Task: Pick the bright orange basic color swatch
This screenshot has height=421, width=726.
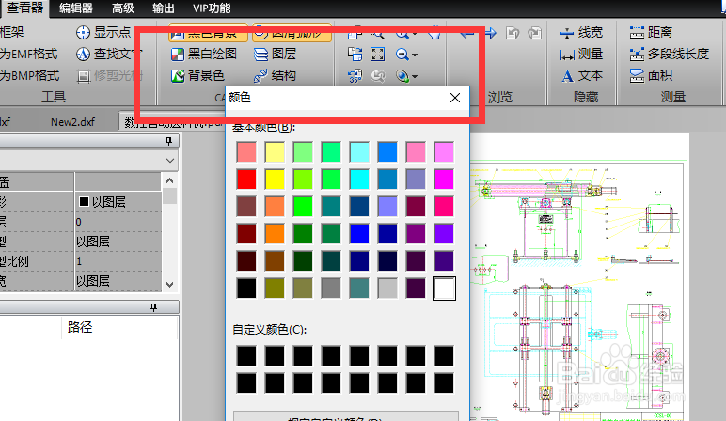Action: click(275, 234)
